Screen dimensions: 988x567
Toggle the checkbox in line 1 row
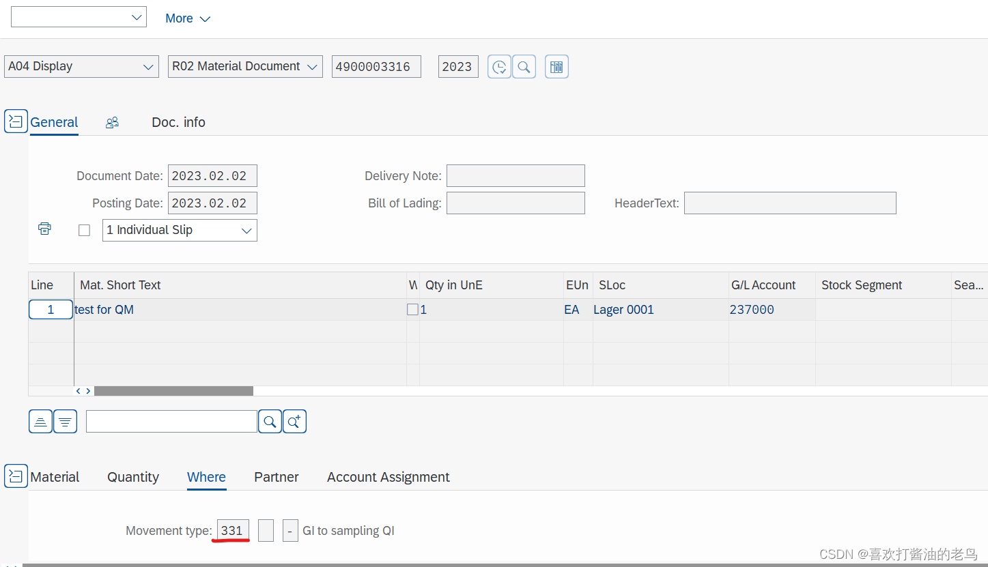coord(412,310)
